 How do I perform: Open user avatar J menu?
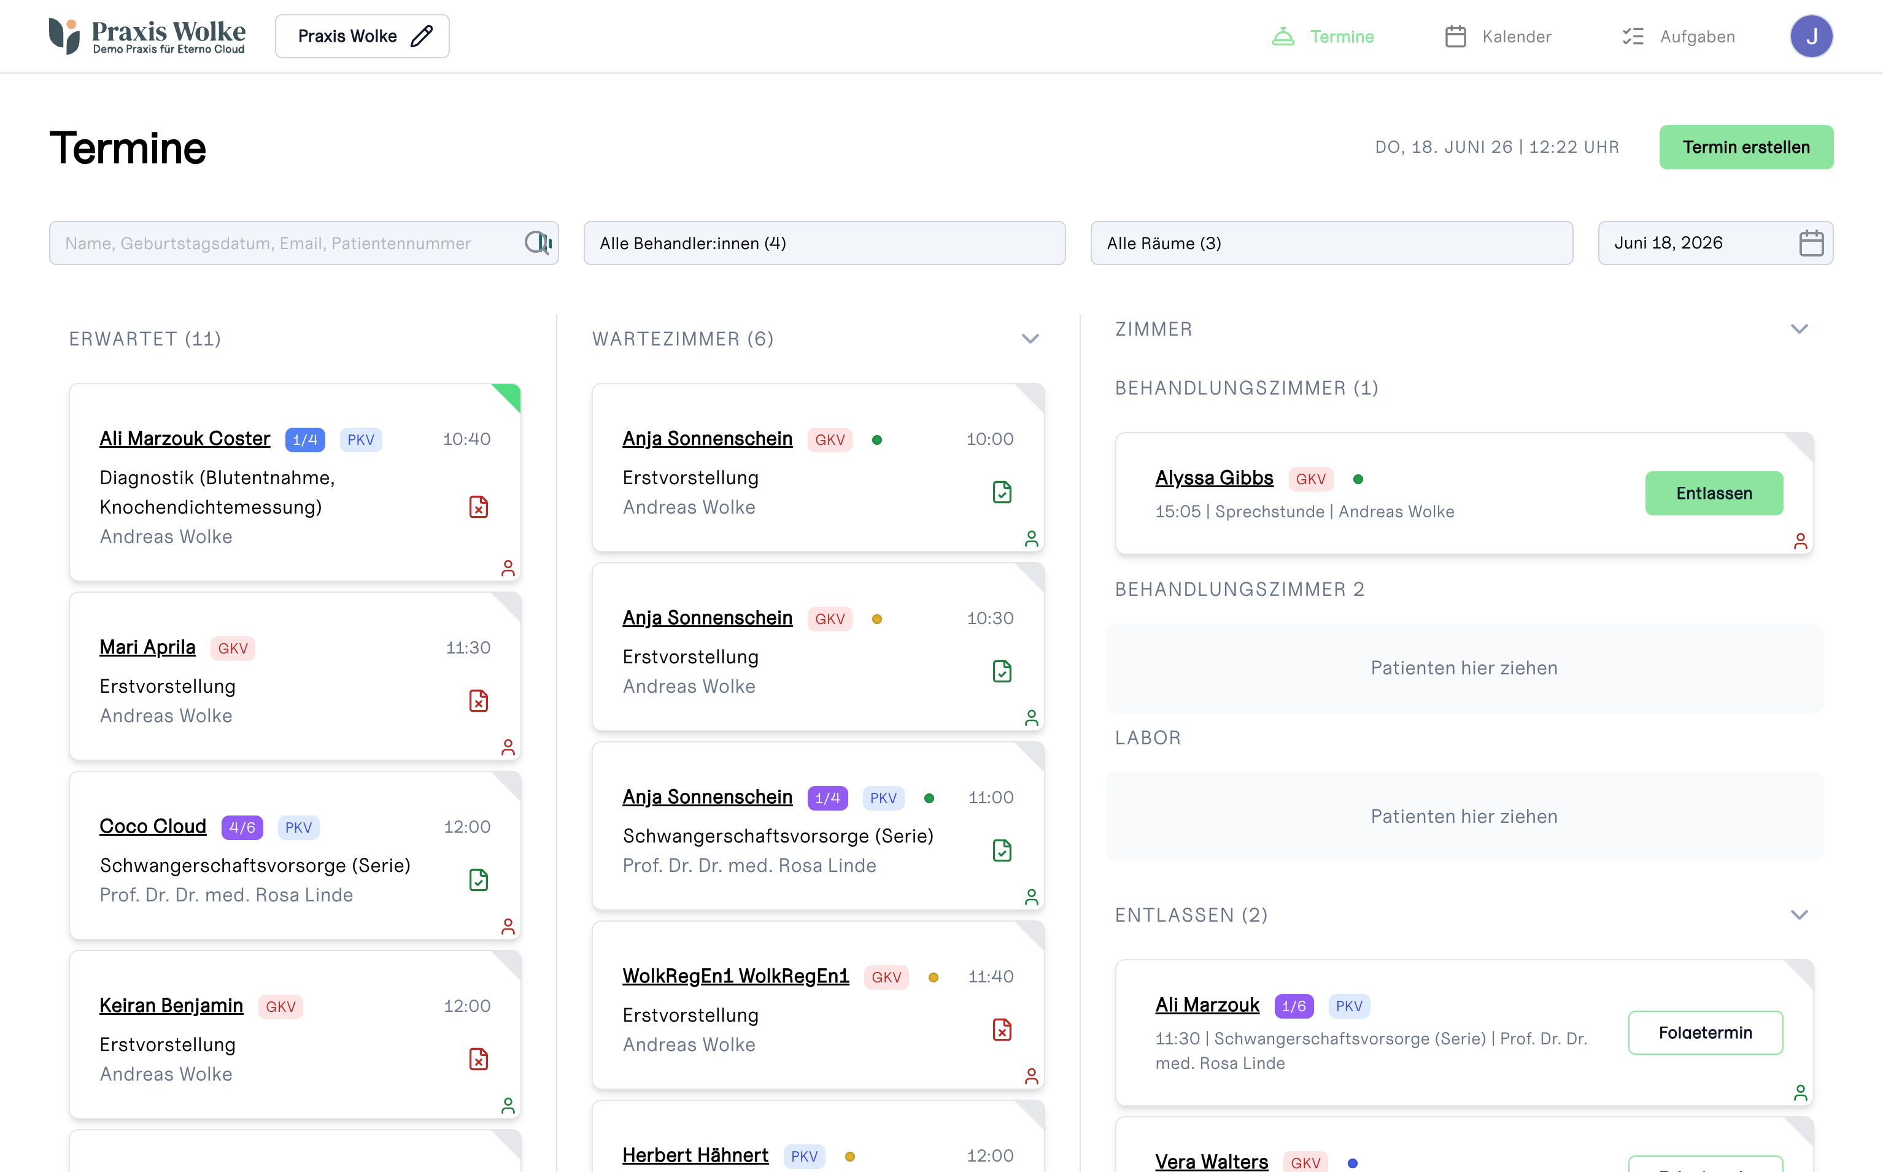coord(1811,36)
